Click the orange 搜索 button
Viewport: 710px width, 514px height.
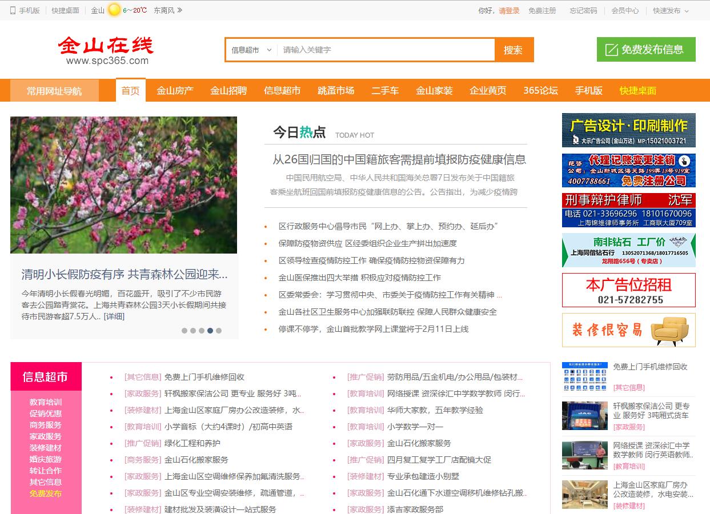pyautogui.click(x=514, y=50)
